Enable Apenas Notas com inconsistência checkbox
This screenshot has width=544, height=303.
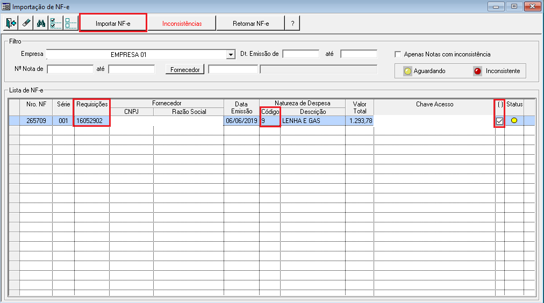pos(398,54)
